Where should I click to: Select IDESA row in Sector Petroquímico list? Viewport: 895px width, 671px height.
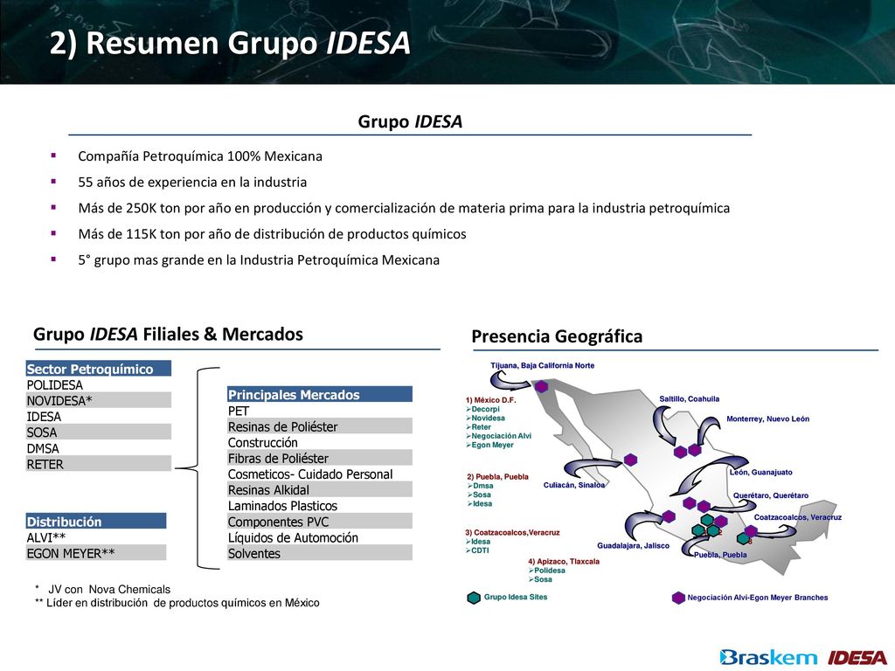tap(98, 417)
